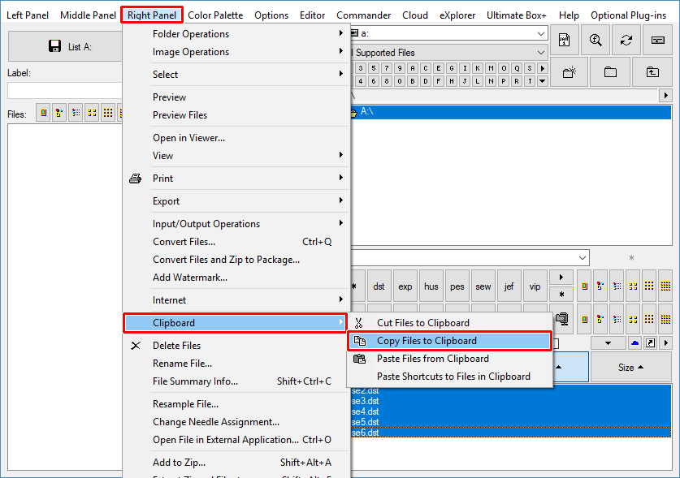Select Convert Files... menu entry
The height and width of the screenshot is (478, 680).
pyautogui.click(x=236, y=241)
